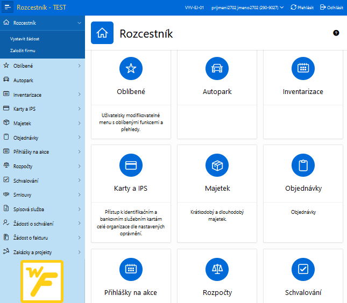Click the Oblíbené card title

tap(131, 91)
